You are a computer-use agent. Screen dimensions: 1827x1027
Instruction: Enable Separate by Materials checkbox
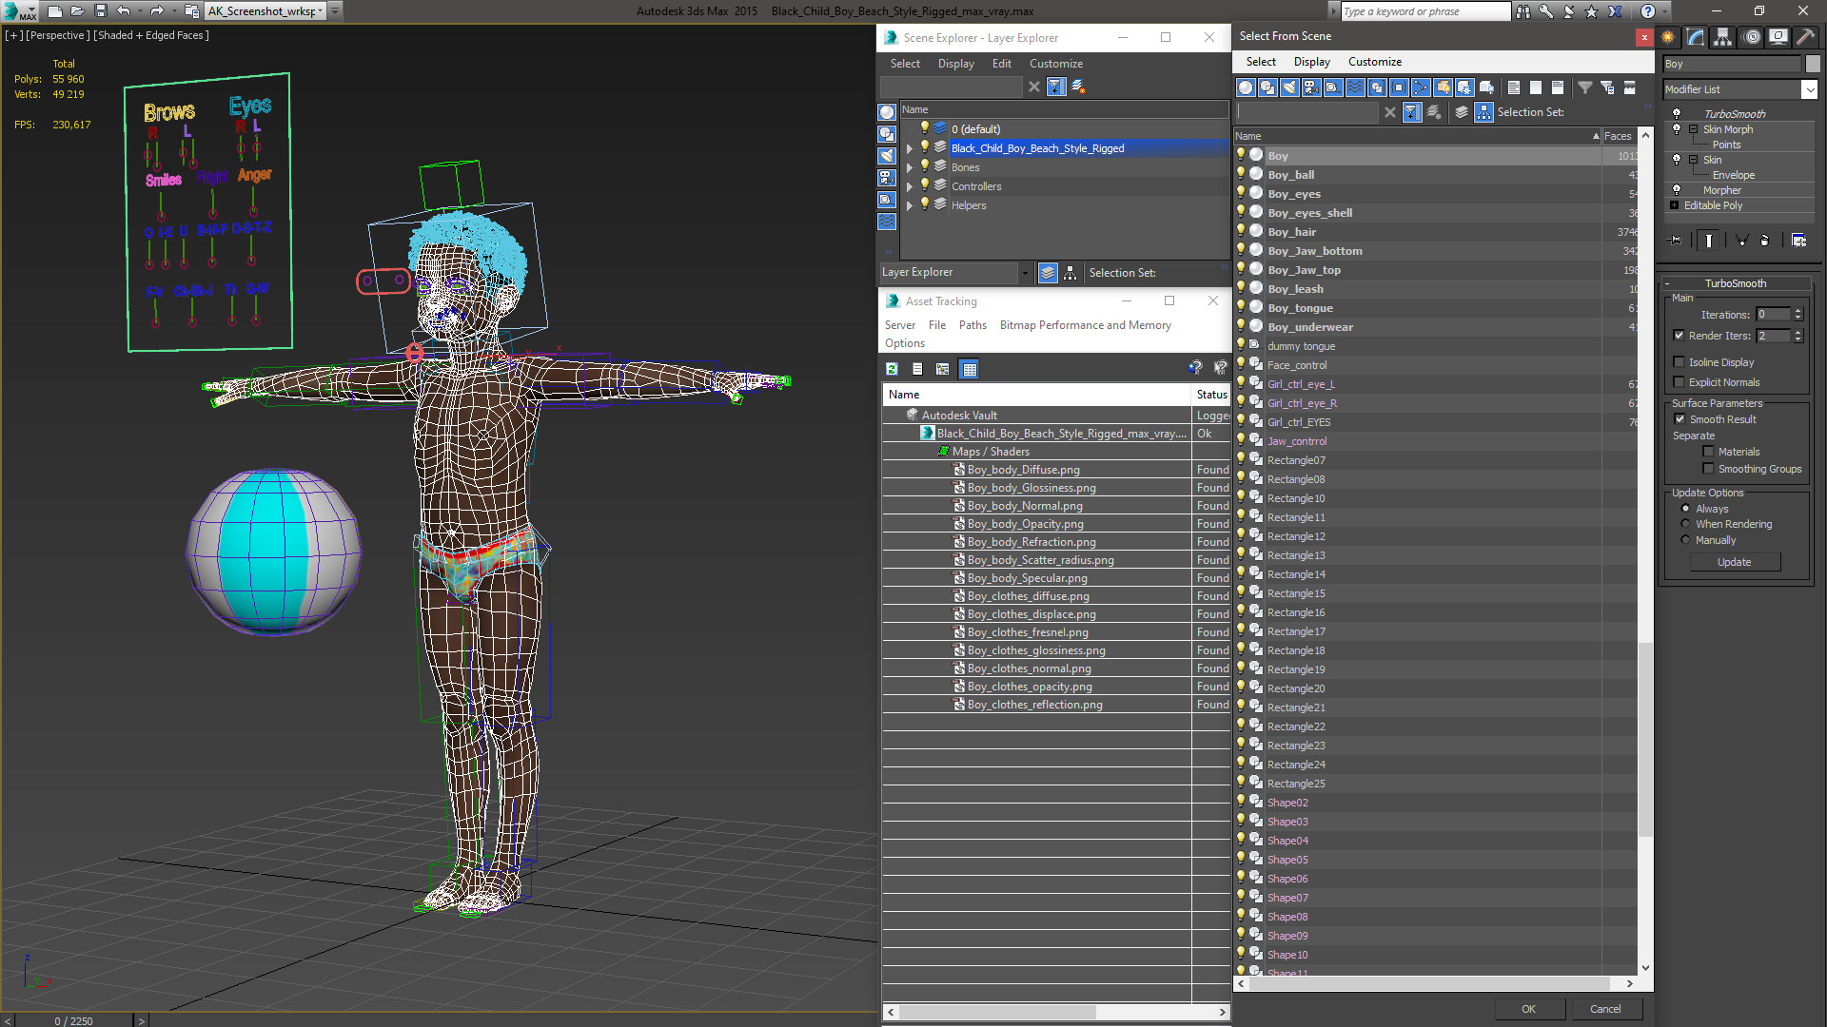1708,452
